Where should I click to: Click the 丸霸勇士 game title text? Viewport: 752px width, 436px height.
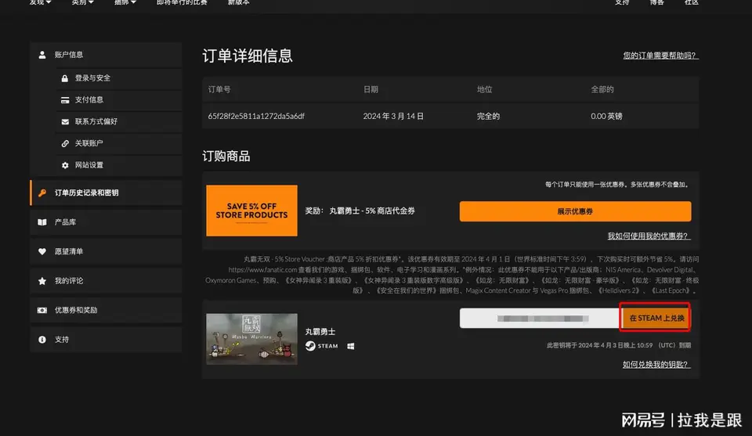tap(320, 332)
